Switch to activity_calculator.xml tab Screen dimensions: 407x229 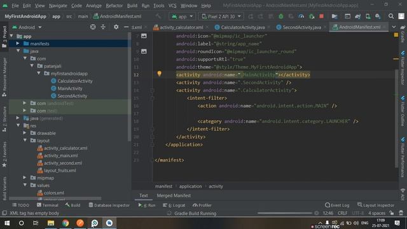(181, 27)
